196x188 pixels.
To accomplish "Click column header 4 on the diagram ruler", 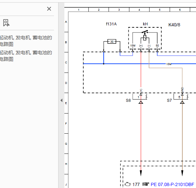I will pyautogui.click(x=139, y=10).
